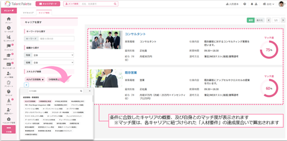Add a skill tag with plus button
This screenshot has width=287, height=141.
(x=26, y=84)
